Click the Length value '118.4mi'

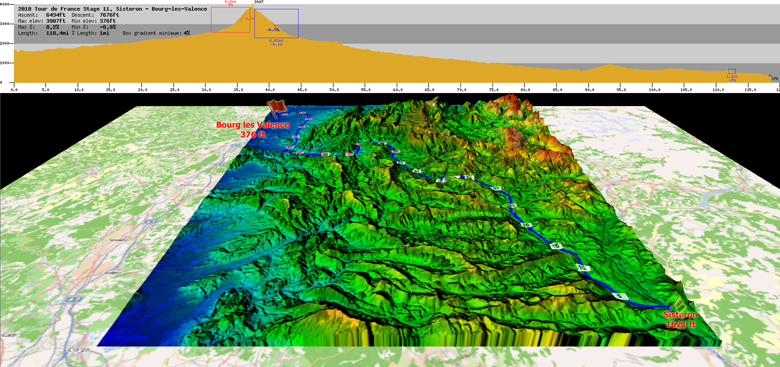coord(57,33)
